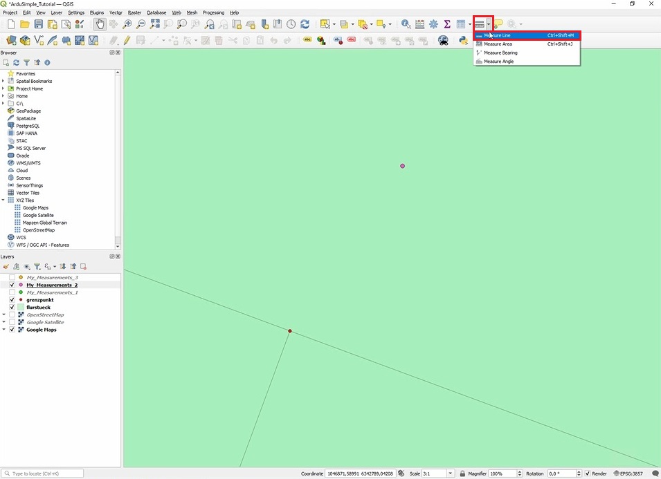Toggle the Render checkbox in status bar
Viewport: 661px width, 479px height.
click(x=588, y=473)
